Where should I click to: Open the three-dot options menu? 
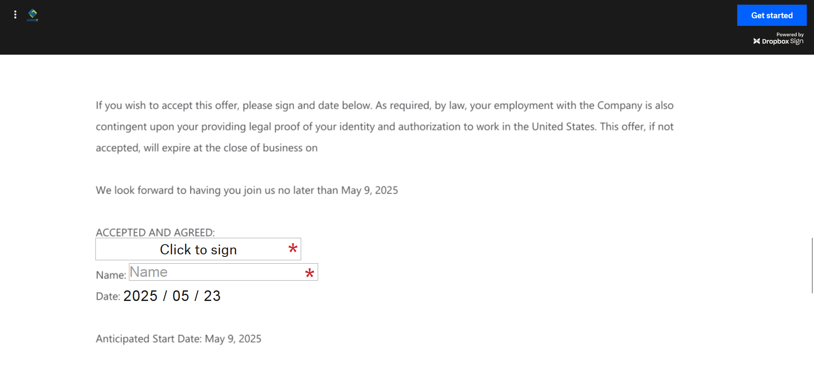pos(15,15)
